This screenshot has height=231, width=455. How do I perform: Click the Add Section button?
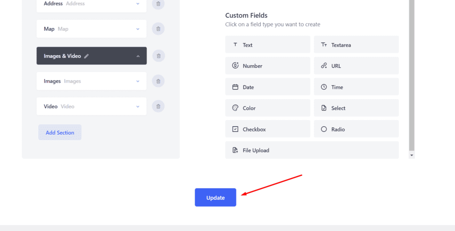(x=60, y=132)
